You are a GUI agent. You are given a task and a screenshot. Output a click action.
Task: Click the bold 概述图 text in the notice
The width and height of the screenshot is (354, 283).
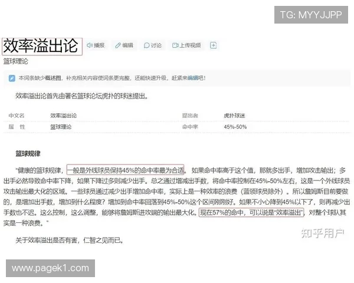(x=53, y=78)
